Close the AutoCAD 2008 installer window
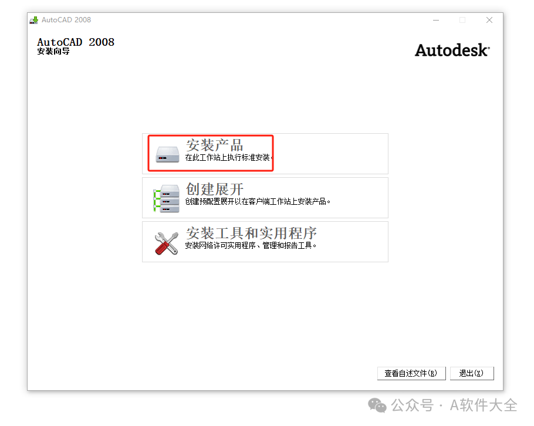This screenshot has width=534, height=426. tap(489, 20)
